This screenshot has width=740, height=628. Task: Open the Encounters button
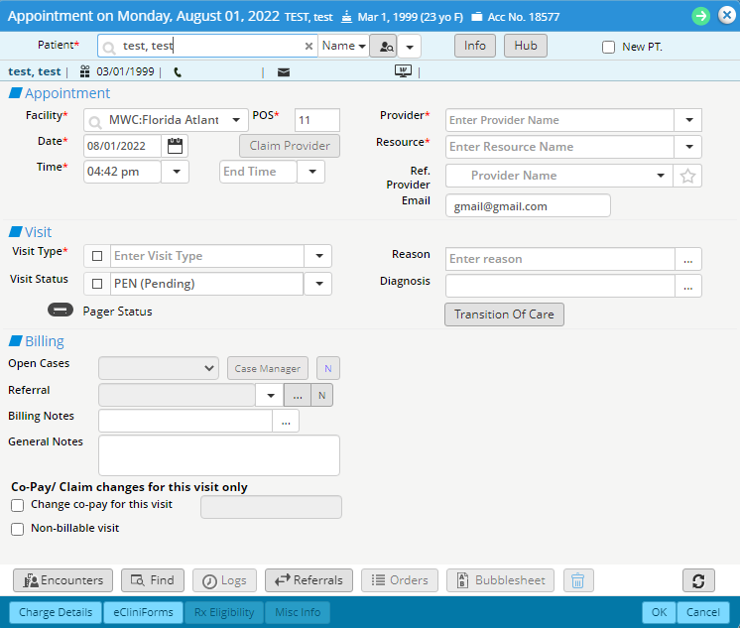62,580
